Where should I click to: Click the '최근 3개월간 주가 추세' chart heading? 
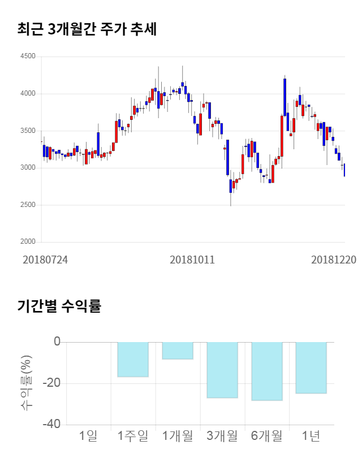point(87,29)
